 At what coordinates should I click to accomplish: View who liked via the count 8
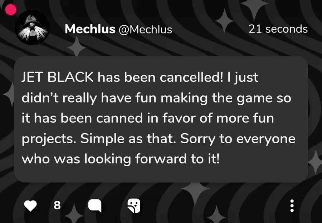coord(57,205)
